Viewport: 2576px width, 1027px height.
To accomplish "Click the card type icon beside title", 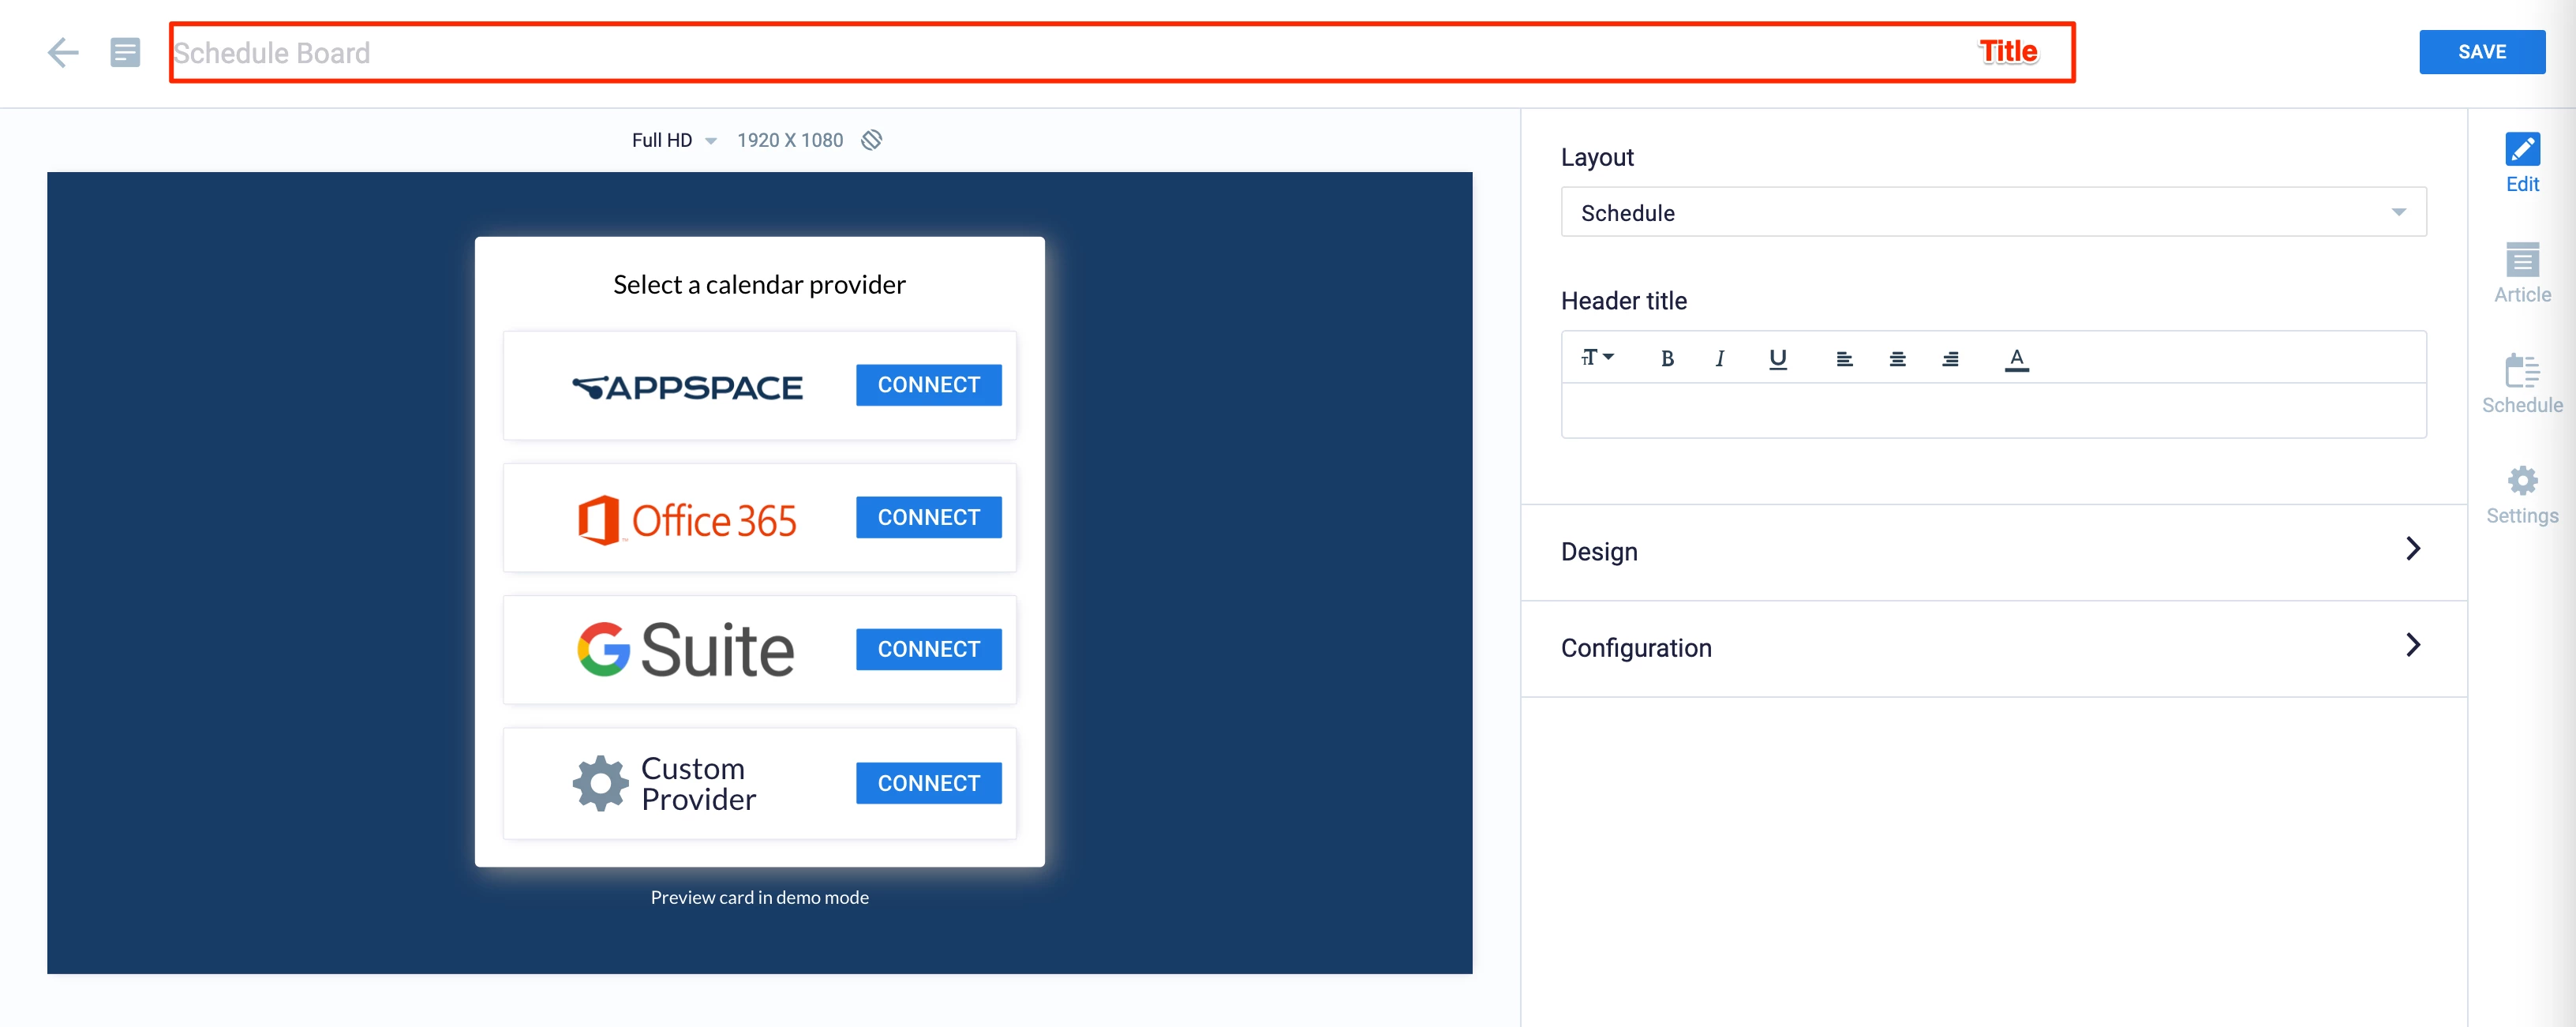I will coord(125,52).
